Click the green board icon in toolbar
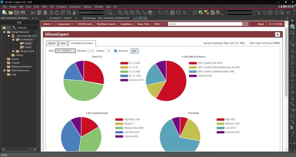Image resolution: width=296 pixels, height=157 pixels. [x=201, y=13]
